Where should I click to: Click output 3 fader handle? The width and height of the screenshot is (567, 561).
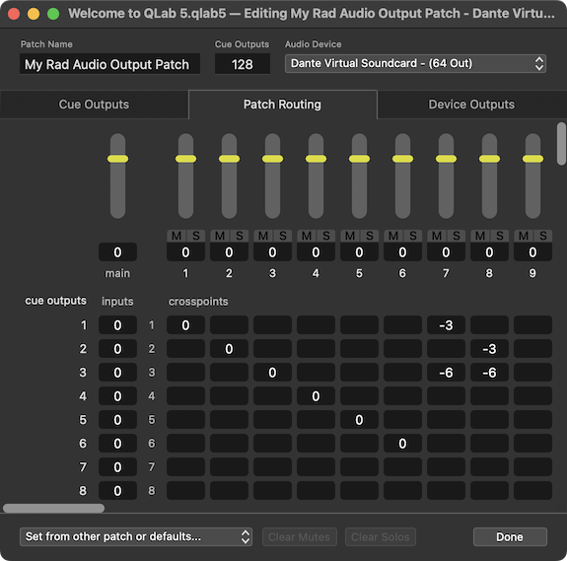click(272, 159)
